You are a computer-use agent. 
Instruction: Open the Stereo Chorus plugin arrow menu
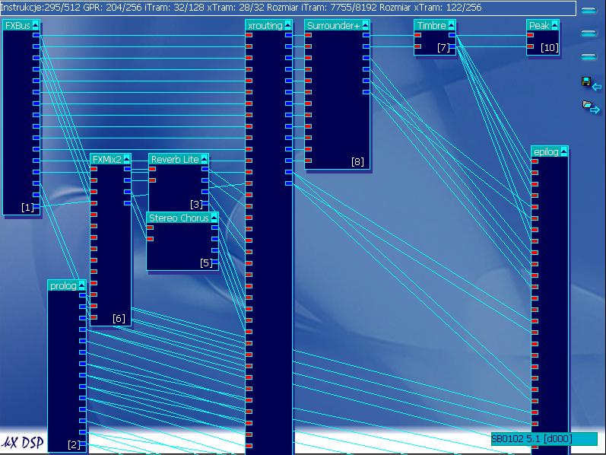[214, 218]
